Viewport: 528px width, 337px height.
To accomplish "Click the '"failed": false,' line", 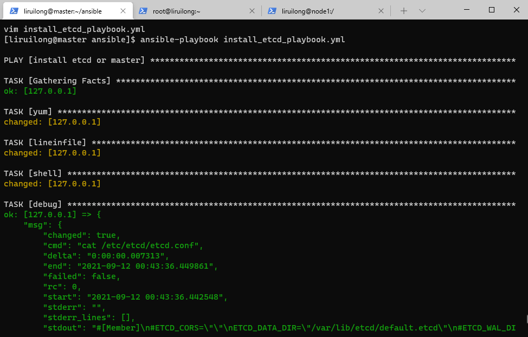I will (x=81, y=276).
